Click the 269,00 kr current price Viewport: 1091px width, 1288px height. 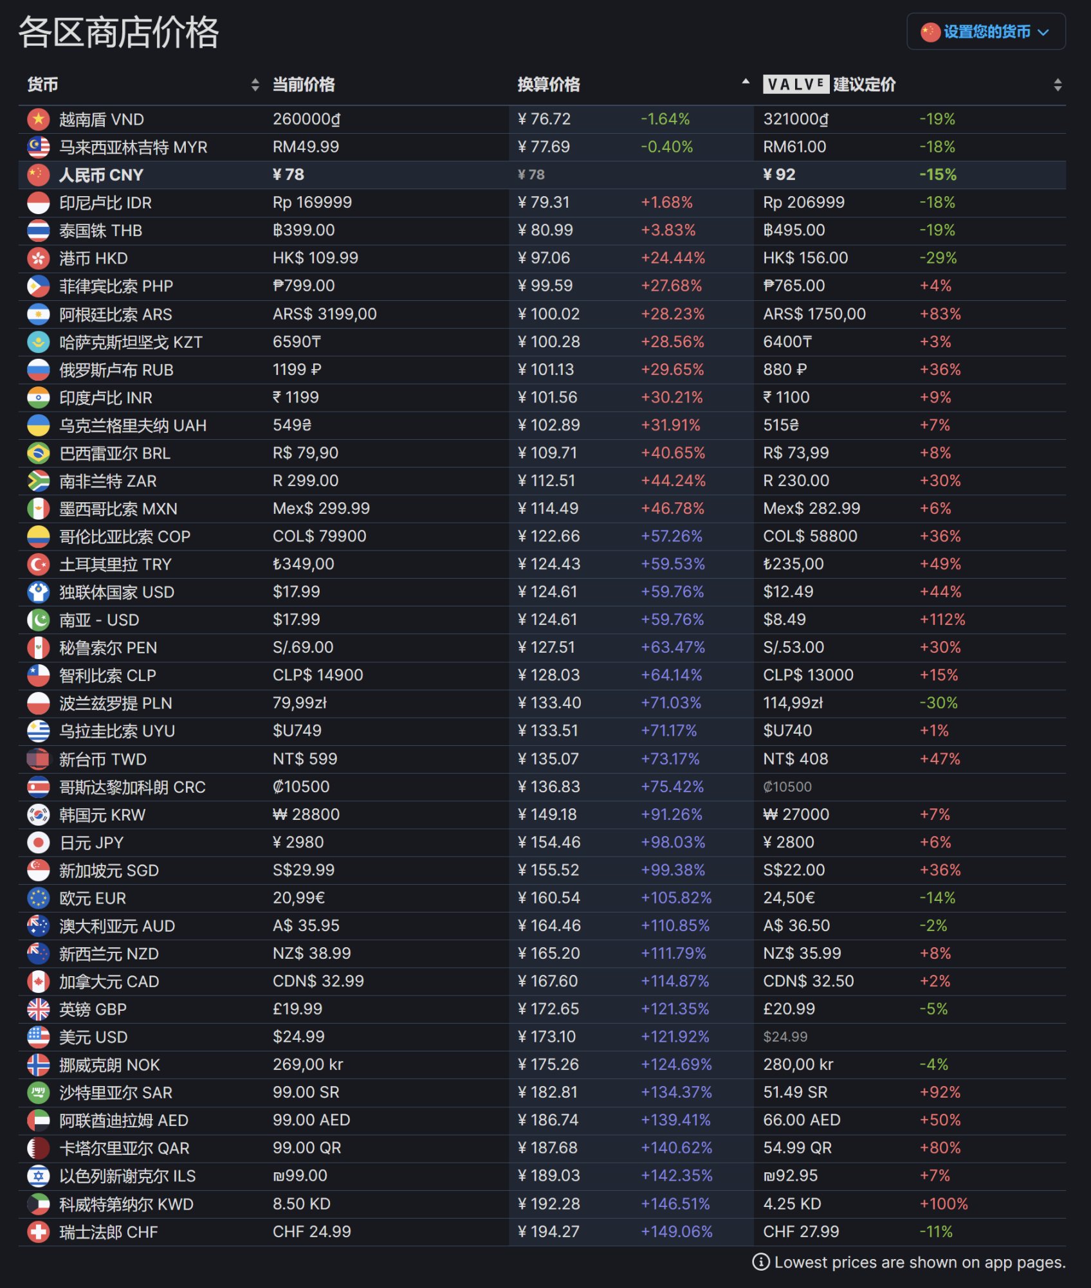308,1064
